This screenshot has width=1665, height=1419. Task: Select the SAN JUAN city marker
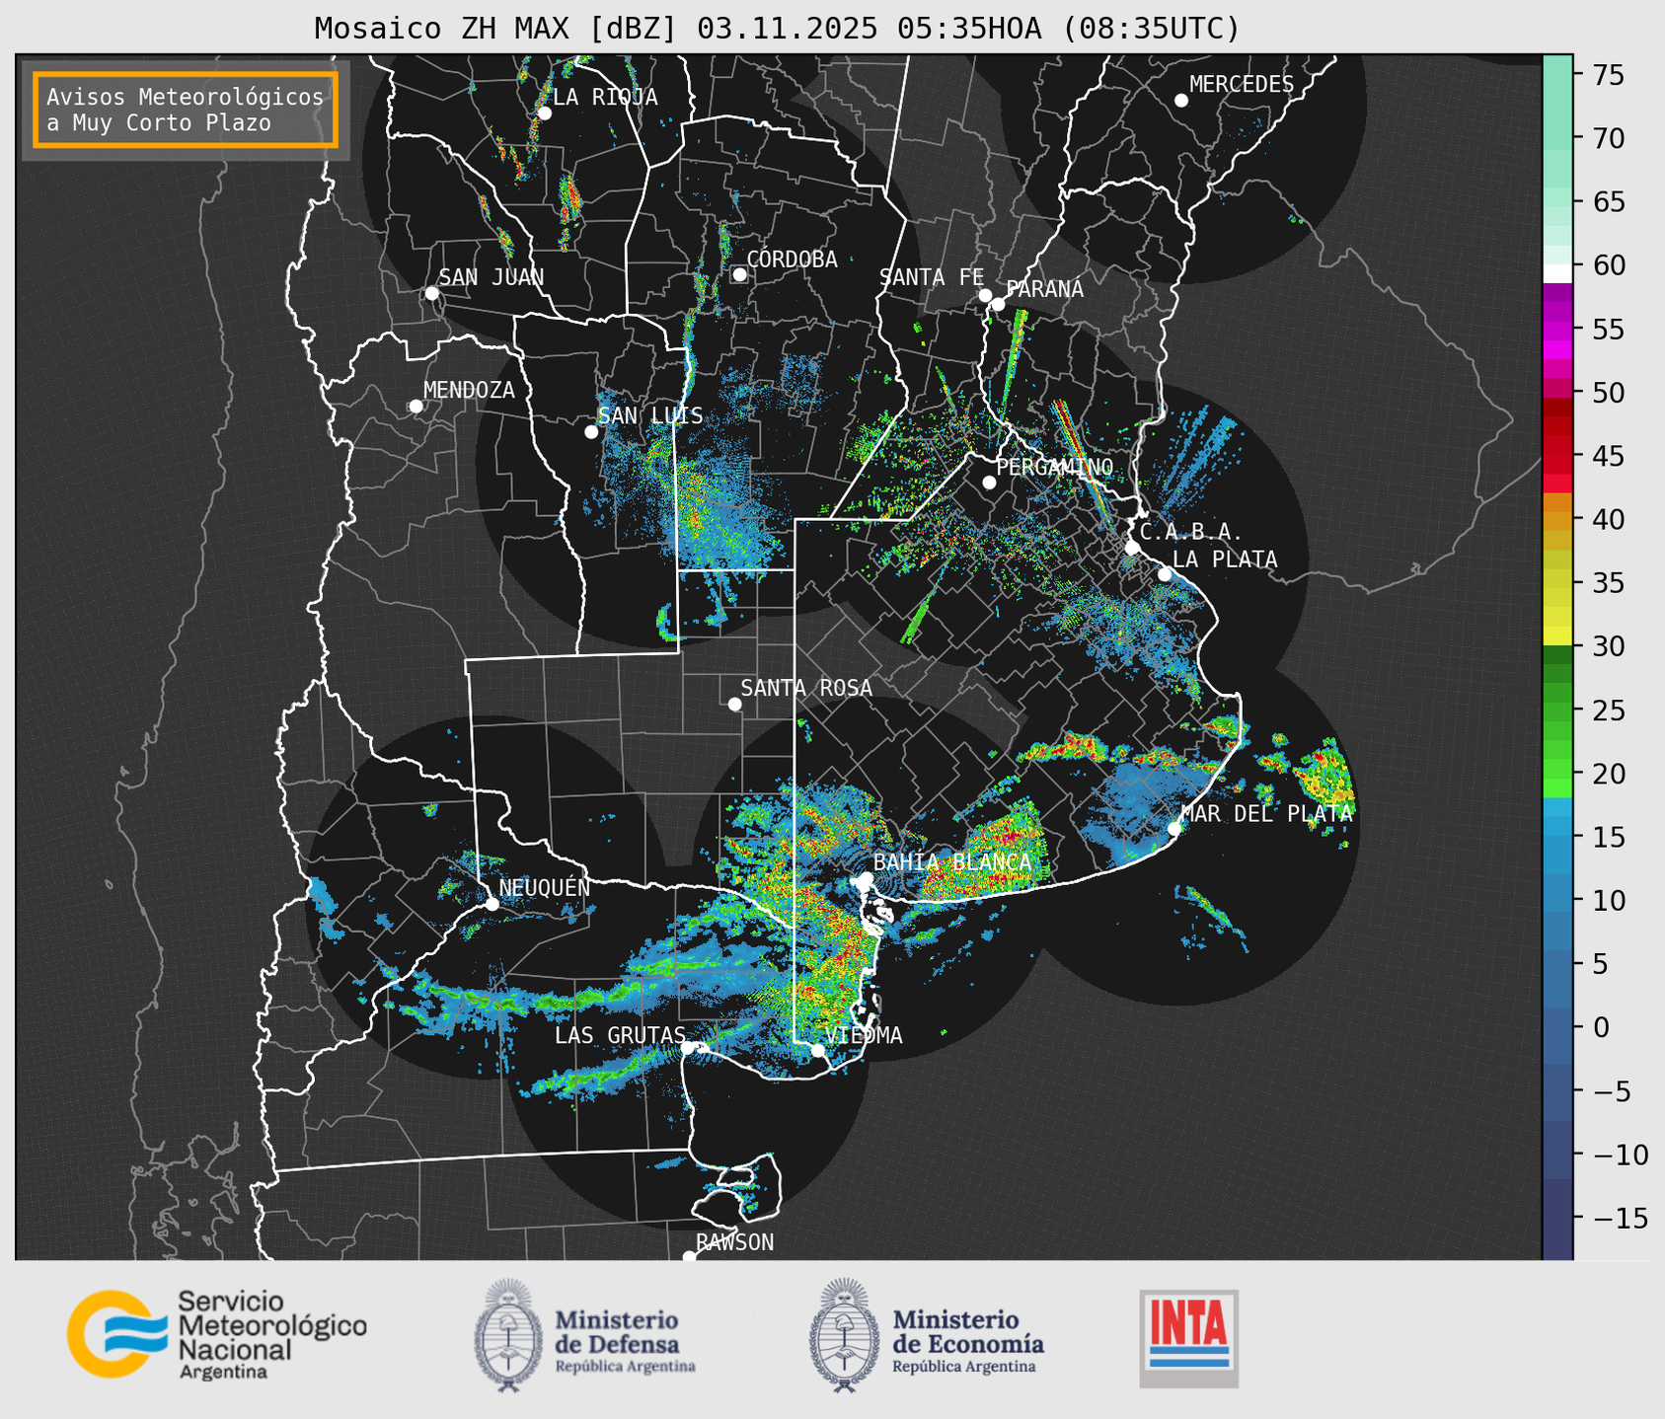[x=431, y=293]
